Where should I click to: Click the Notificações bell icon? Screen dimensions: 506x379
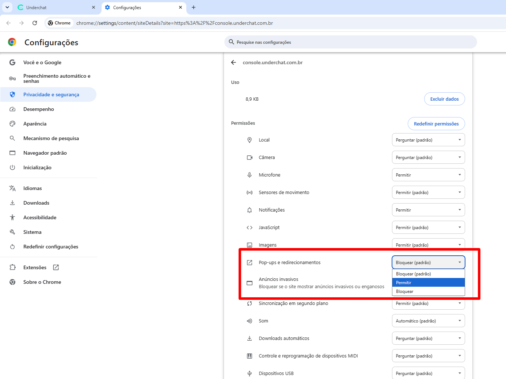coord(250,210)
